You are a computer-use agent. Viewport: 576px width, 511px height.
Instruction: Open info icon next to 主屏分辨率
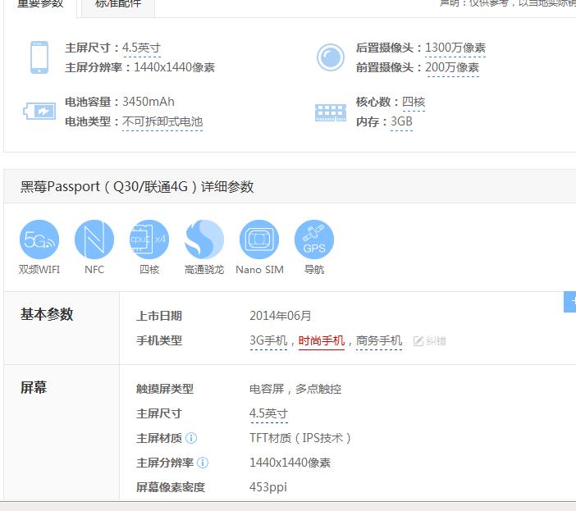(203, 463)
